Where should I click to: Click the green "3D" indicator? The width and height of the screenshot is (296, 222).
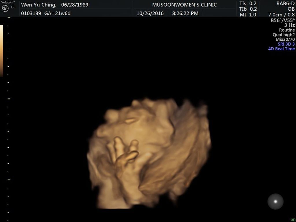coord(293,220)
